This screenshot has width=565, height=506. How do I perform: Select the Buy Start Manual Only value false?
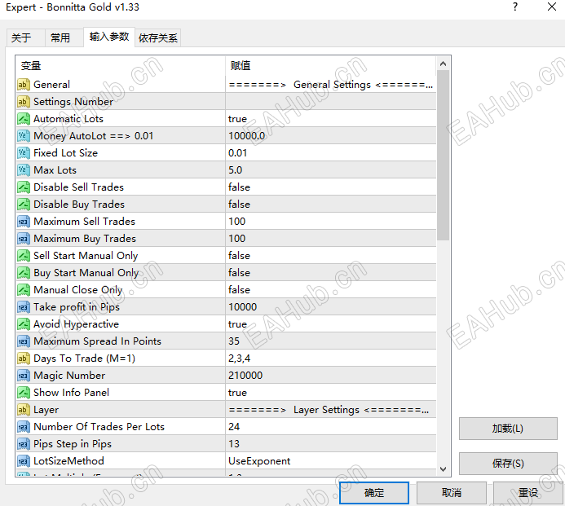239,273
